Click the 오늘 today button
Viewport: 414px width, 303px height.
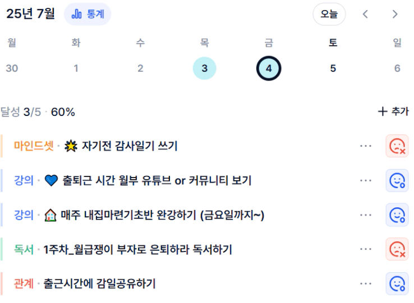coord(329,14)
